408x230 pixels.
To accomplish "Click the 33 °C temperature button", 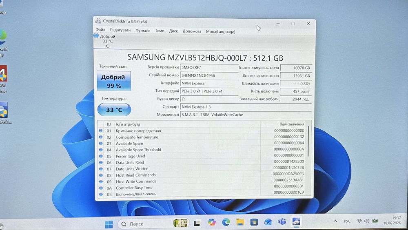I will click(x=114, y=110).
